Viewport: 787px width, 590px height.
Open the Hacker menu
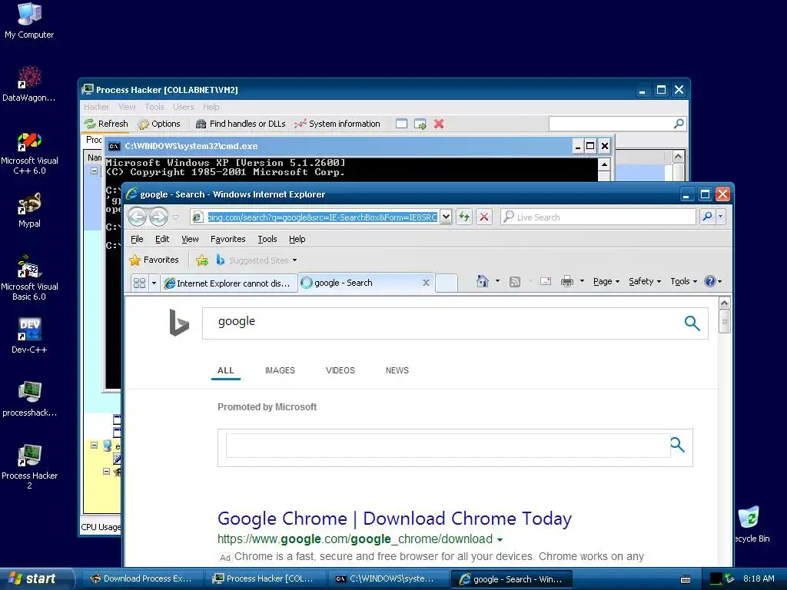pyautogui.click(x=96, y=107)
